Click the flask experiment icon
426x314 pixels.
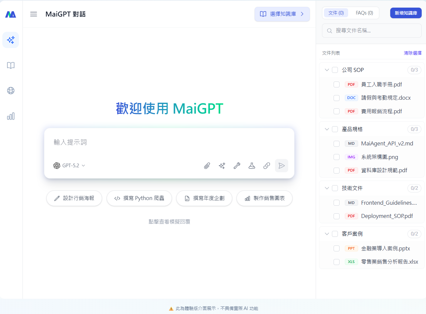pos(252,166)
